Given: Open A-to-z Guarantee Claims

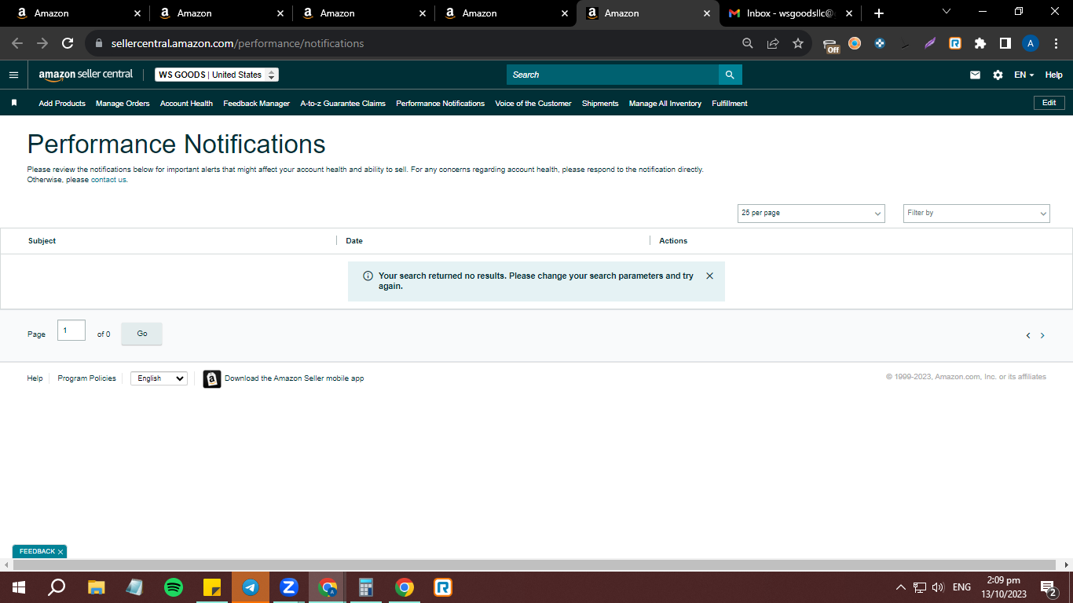Looking at the screenshot, I should [343, 104].
